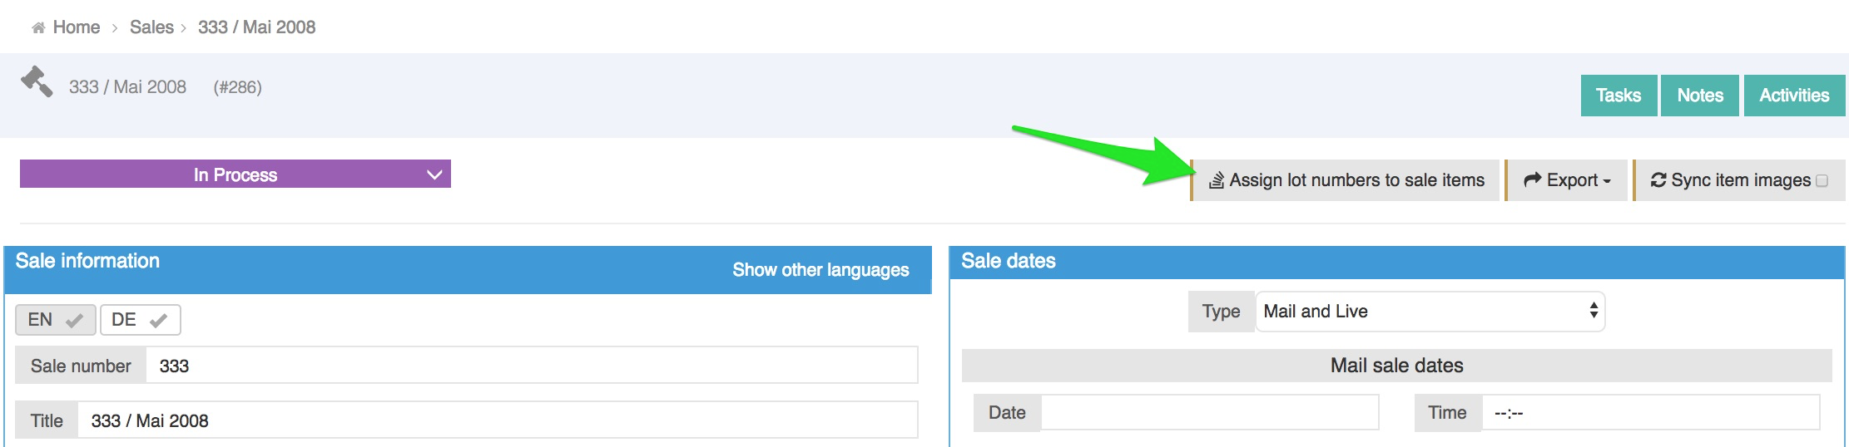The image size is (1849, 447).
Task: Switch to the Notes tab
Action: 1699,96
